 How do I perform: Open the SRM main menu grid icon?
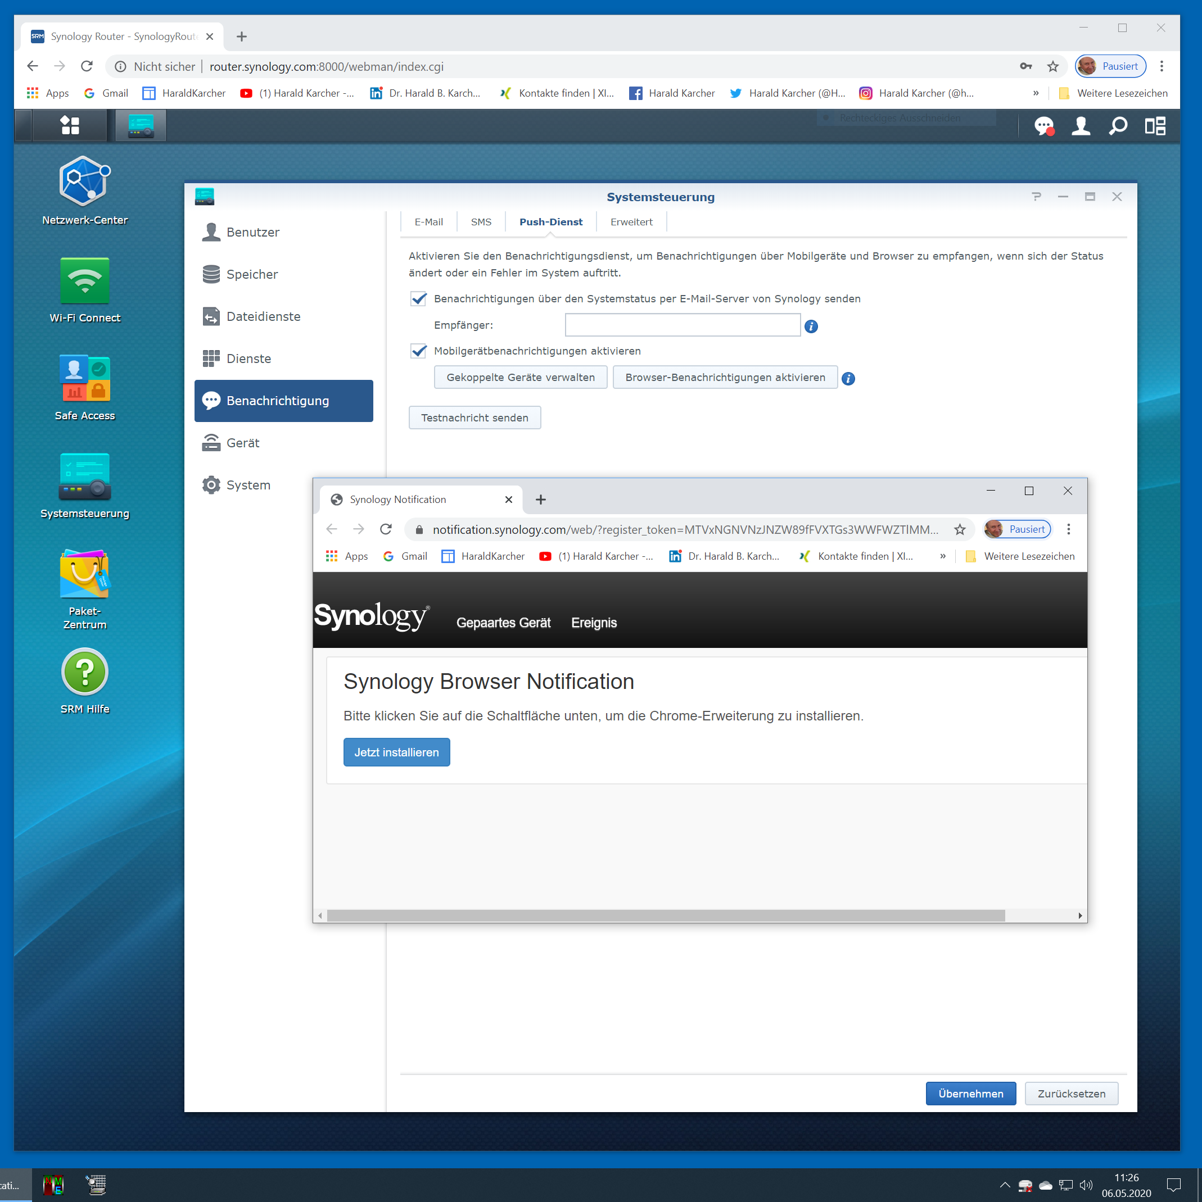(x=70, y=126)
